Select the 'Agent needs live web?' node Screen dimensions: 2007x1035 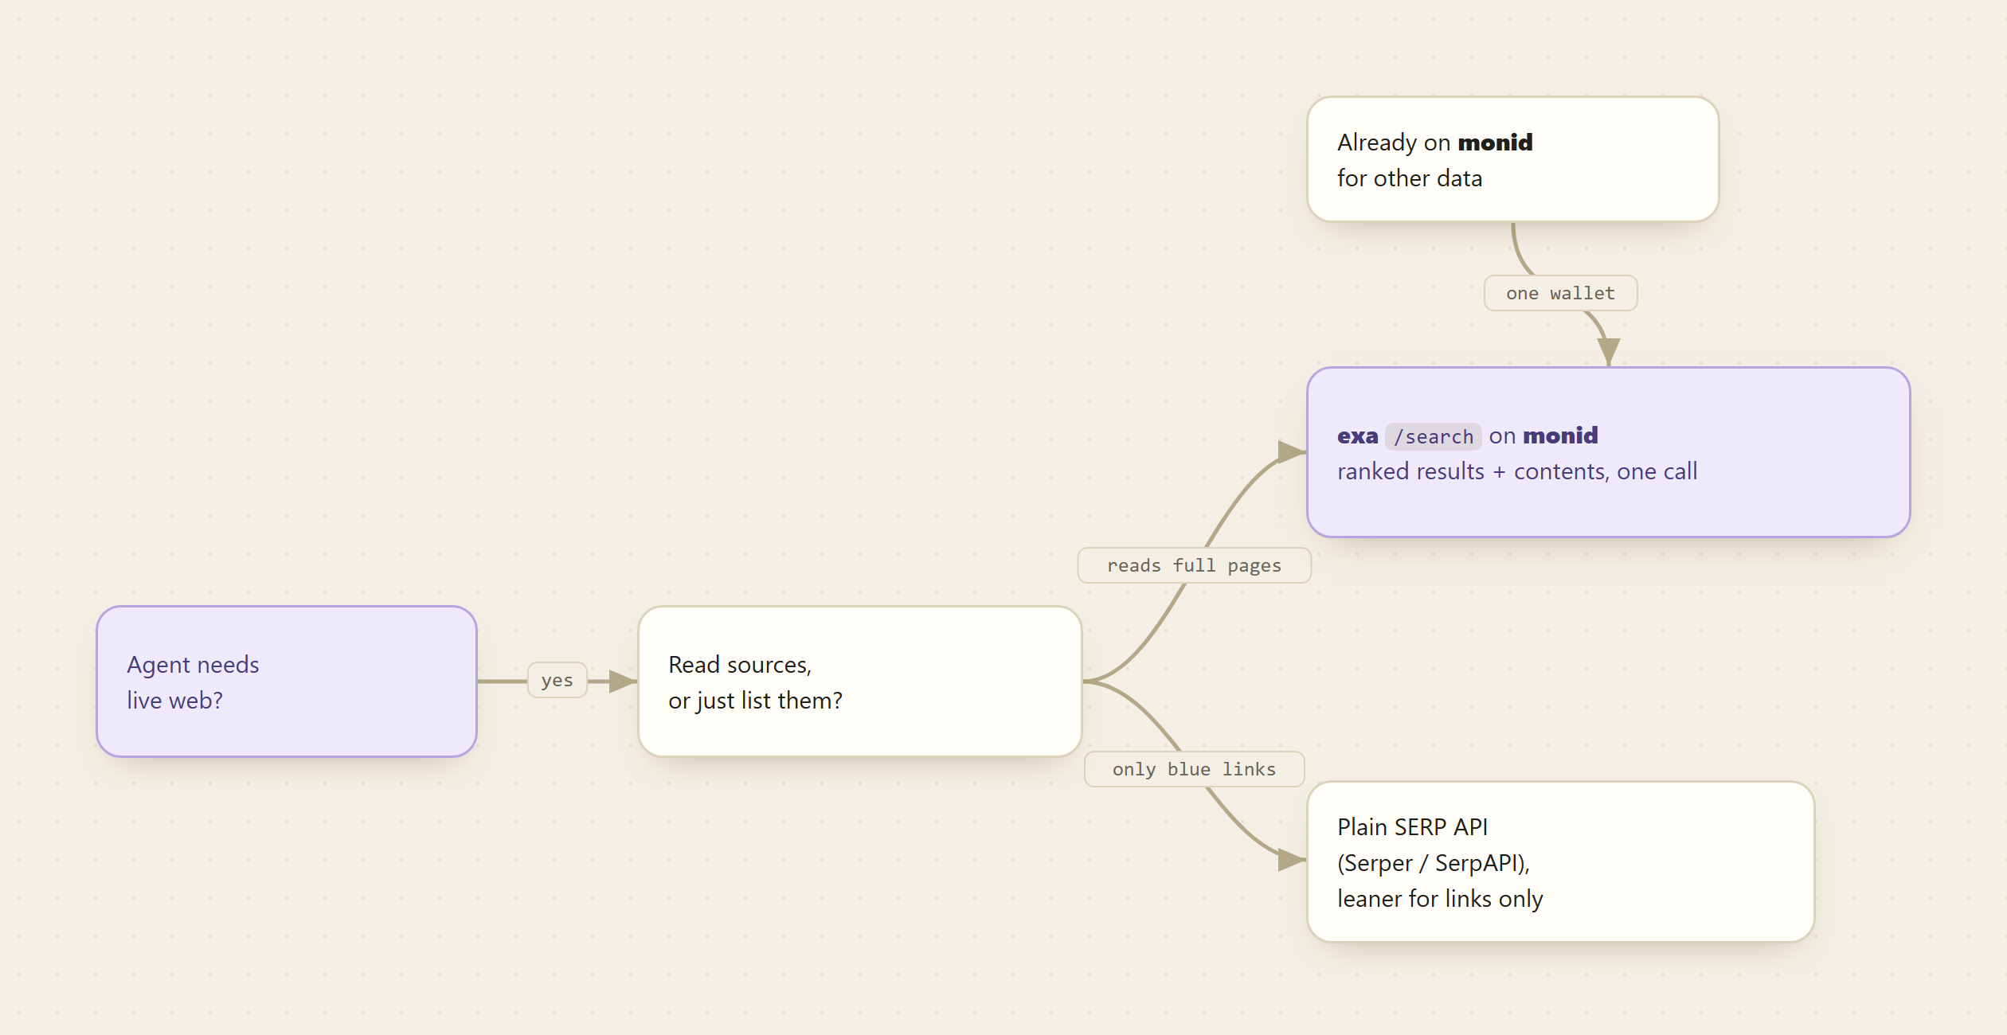click(287, 682)
